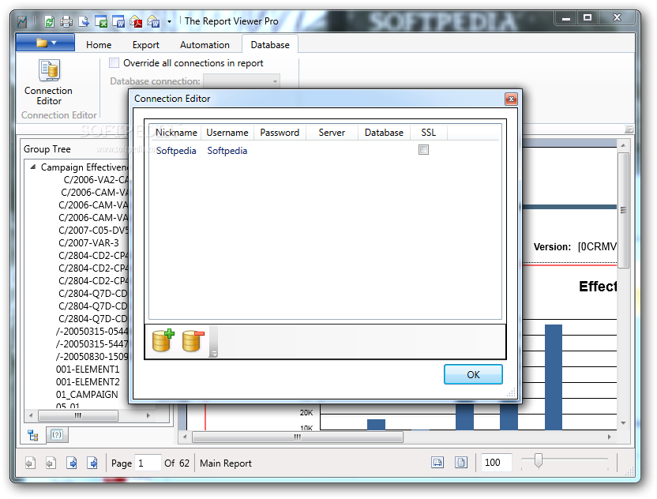Click the Last page navigation icon
Image resolution: width=657 pixels, height=499 pixels.
pos(92,463)
